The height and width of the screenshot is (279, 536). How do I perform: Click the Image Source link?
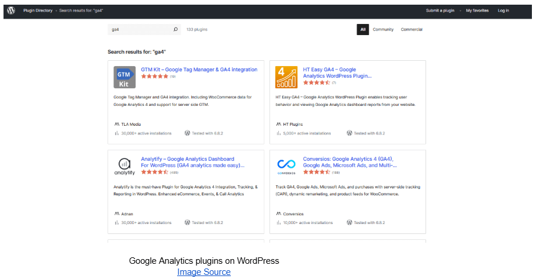point(204,272)
